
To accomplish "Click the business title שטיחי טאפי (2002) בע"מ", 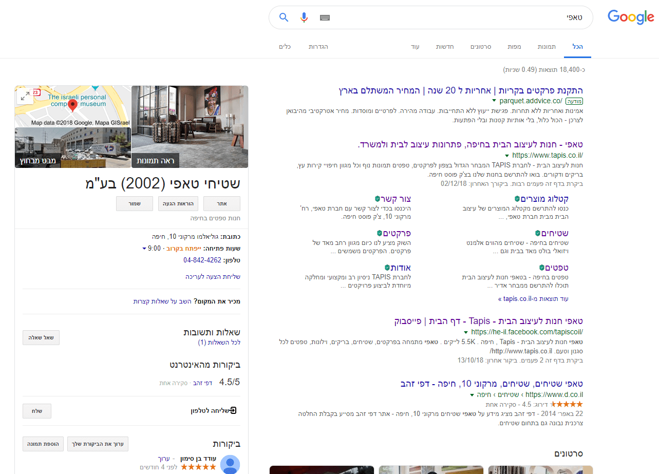I will point(163,183).
